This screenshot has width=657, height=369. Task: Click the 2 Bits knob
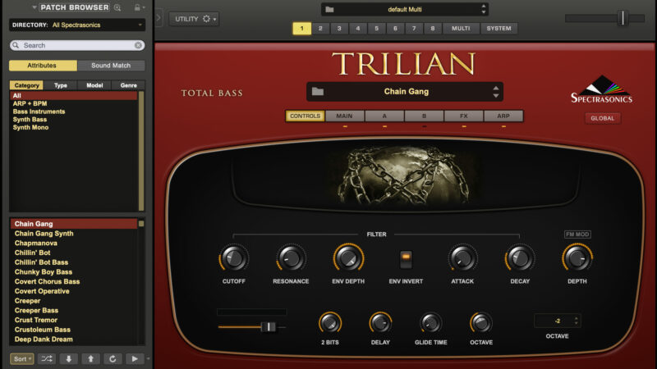click(330, 323)
